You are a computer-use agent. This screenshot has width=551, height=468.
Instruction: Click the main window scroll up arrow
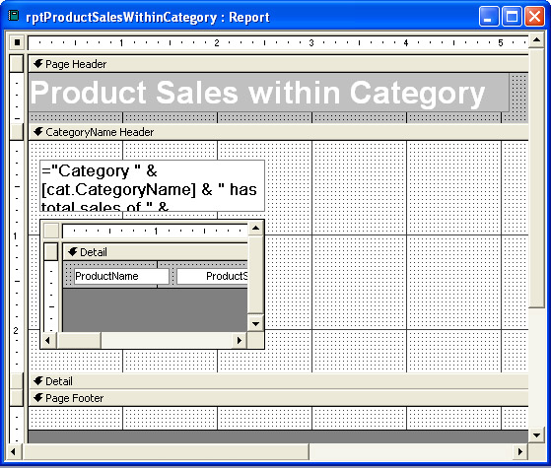pos(536,40)
